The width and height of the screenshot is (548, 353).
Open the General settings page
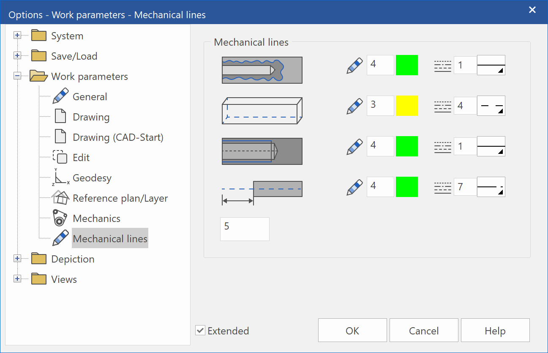(x=90, y=97)
